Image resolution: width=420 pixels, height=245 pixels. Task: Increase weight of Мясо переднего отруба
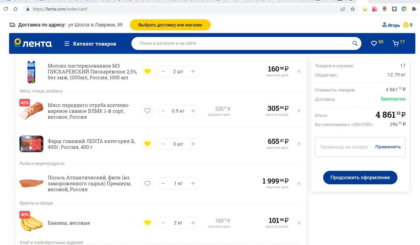pyautogui.click(x=193, y=111)
